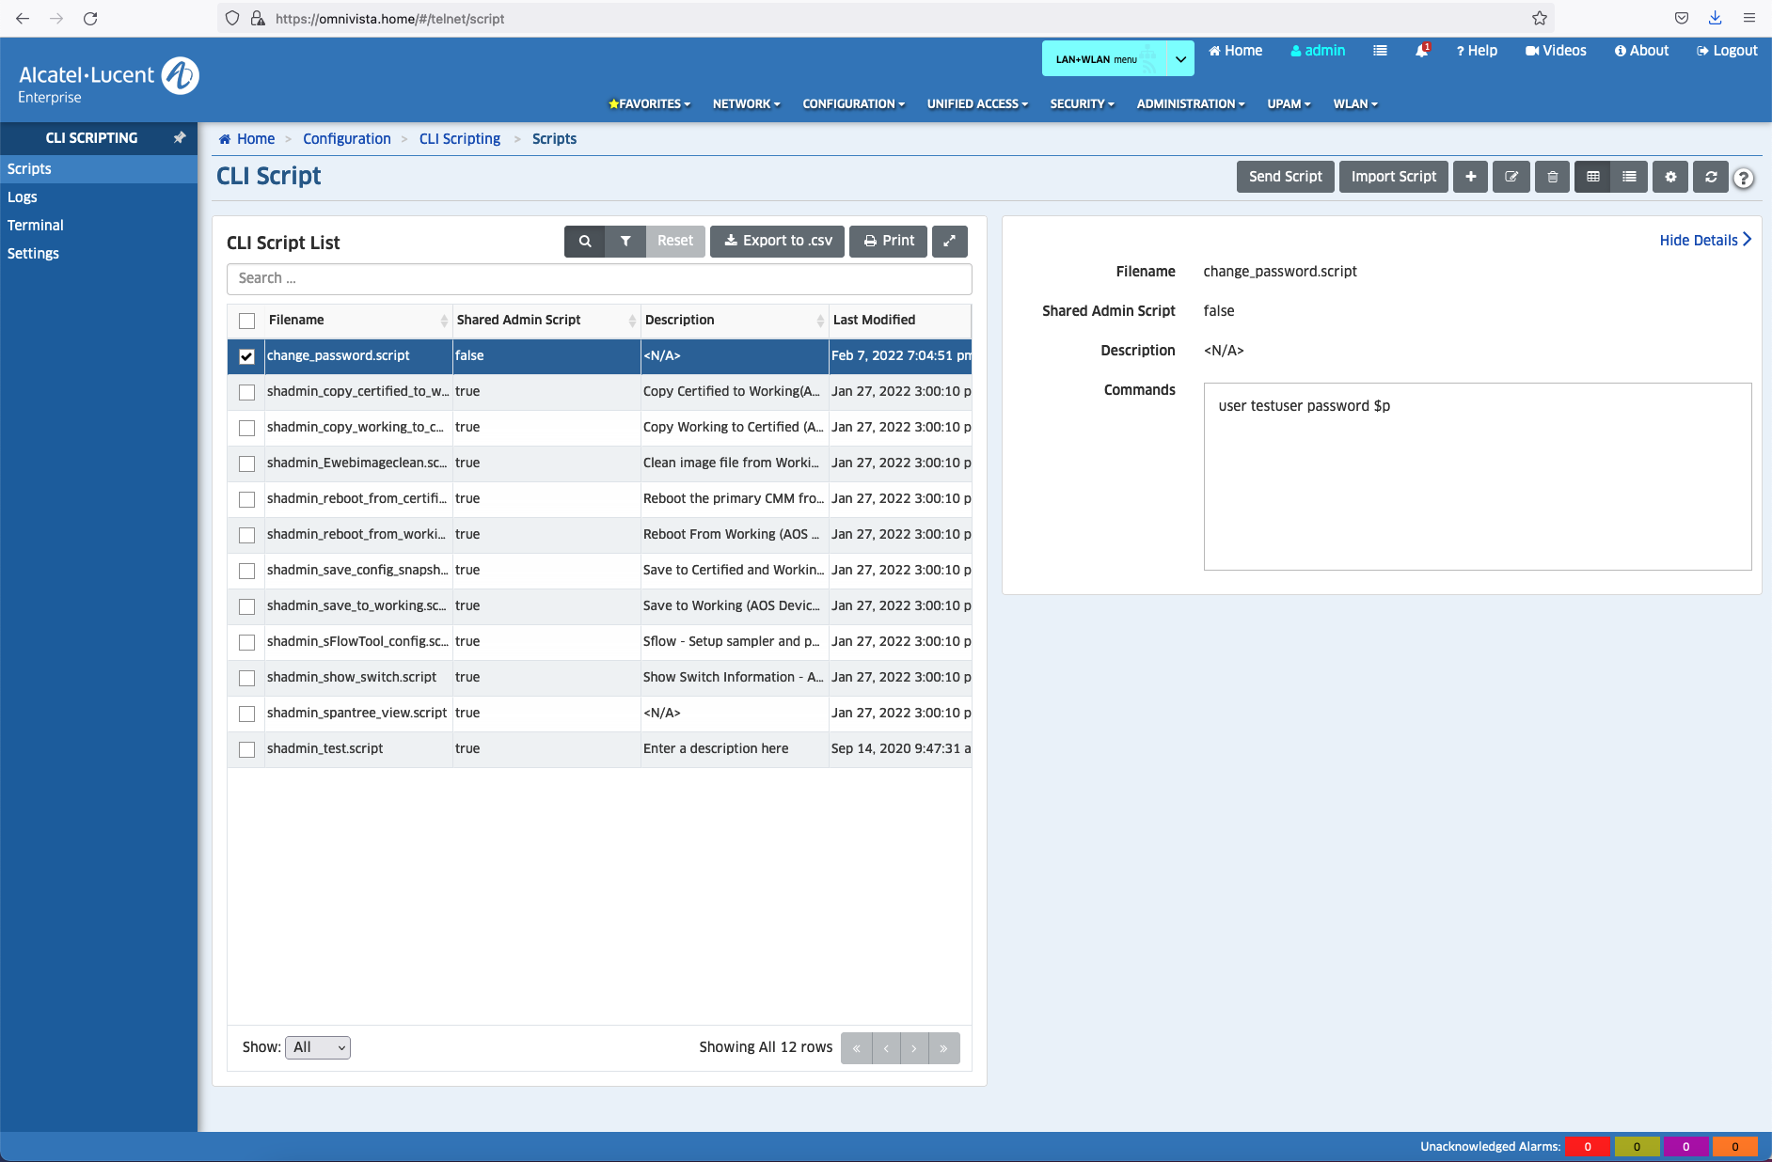Expand the ADMINISTRATION menu

tap(1190, 104)
